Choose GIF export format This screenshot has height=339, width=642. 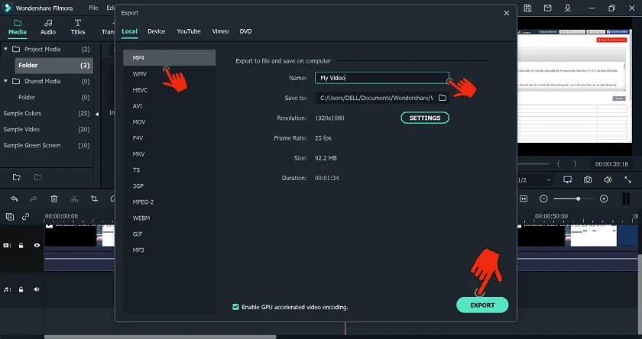[x=169, y=234]
